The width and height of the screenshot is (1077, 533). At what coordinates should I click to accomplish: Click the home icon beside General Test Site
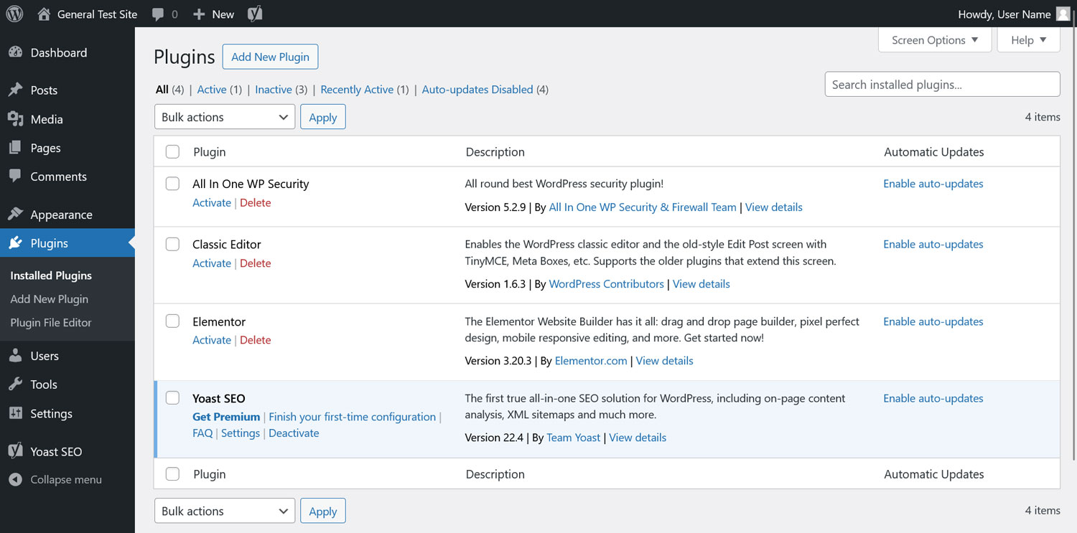tap(44, 14)
